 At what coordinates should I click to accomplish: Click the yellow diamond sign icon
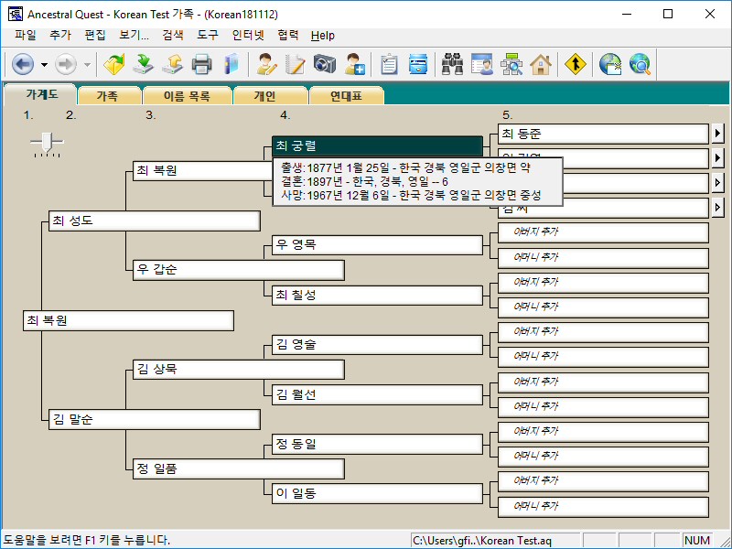575,64
